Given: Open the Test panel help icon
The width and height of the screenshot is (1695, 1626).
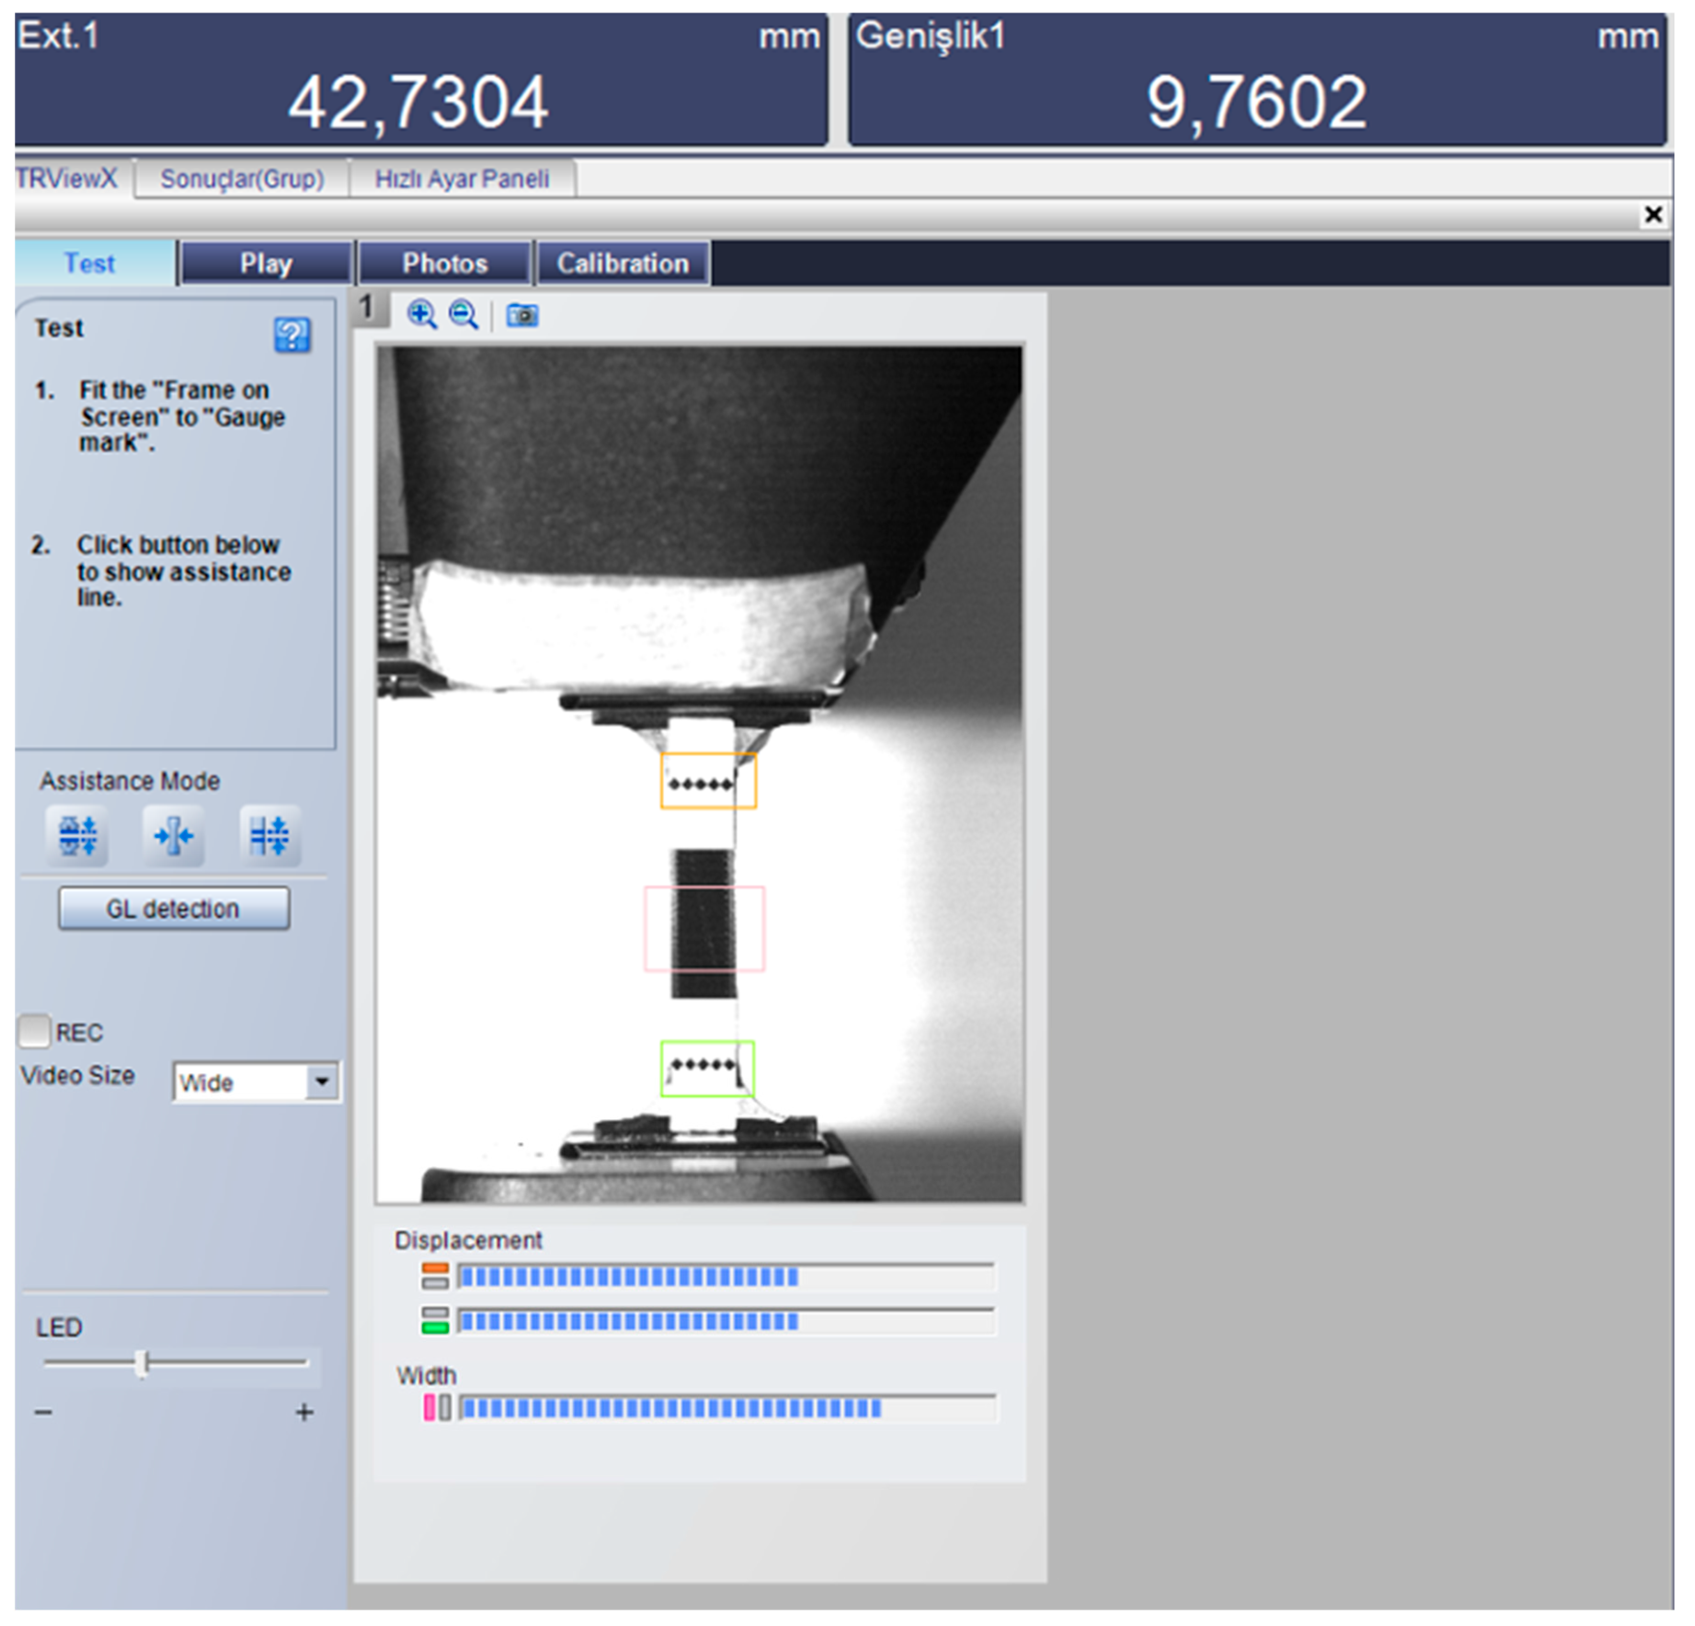Looking at the screenshot, I should click(292, 334).
